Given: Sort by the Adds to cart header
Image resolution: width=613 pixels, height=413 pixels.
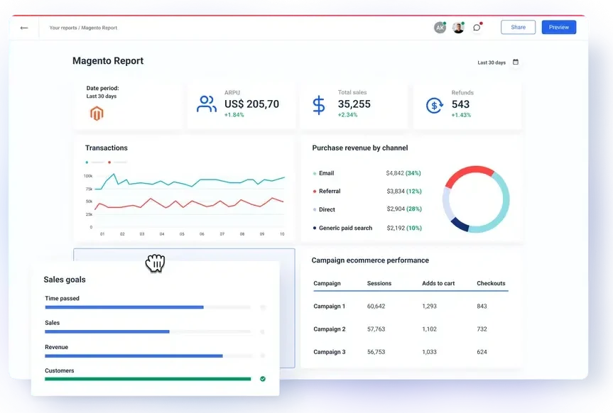Looking at the screenshot, I should pos(438,283).
